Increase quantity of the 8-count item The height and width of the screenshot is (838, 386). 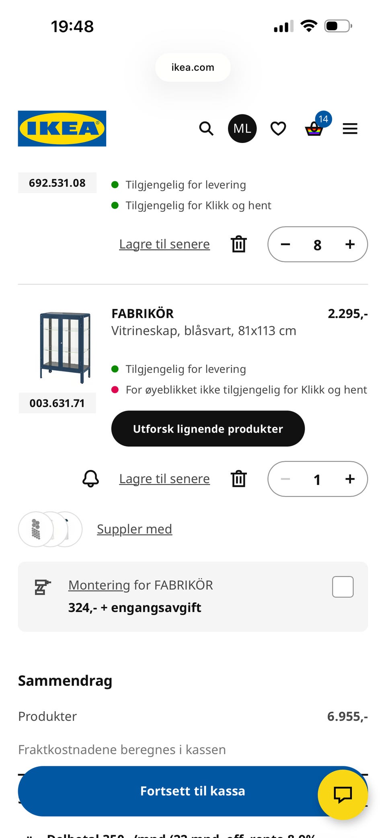tap(350, 244)
